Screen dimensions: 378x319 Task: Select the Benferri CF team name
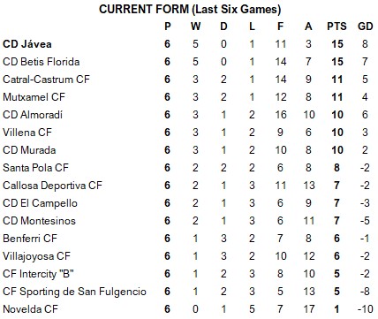[30, 239]
